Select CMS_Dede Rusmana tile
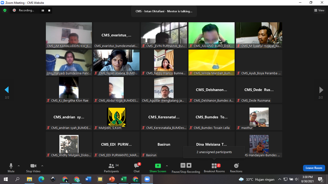 [x=259, y=90]
